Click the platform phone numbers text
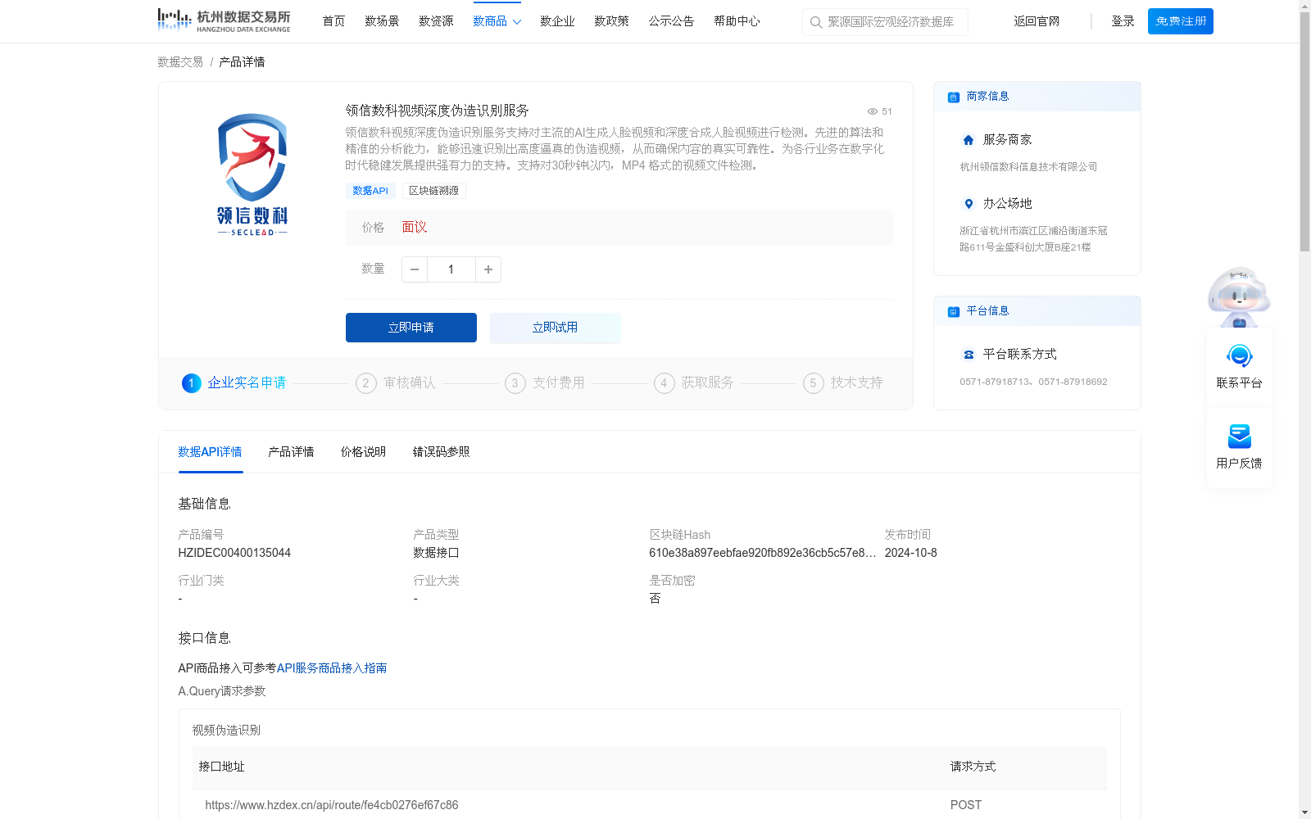This screenshot has width=1311, height=819. [1033, 382]
